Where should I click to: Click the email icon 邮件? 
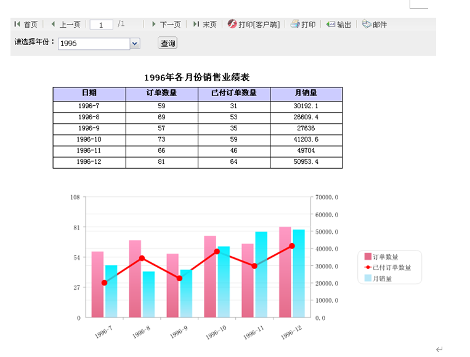[367, 24]
